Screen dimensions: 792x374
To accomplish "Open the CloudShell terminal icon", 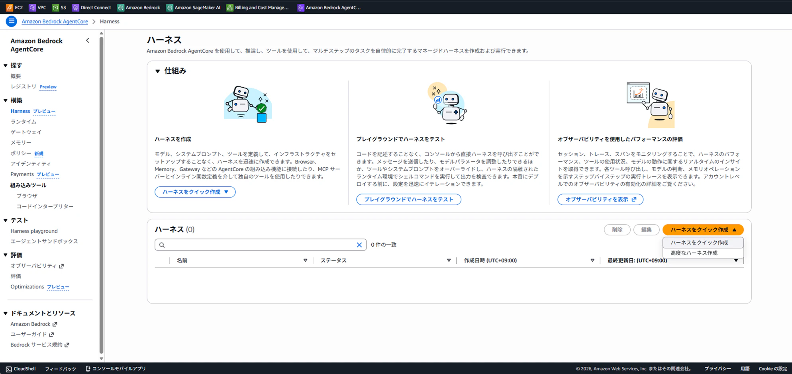I will click(9, 369).
